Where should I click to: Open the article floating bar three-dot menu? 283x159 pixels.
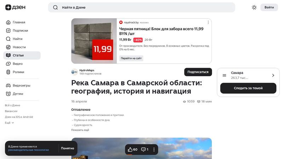tap(154, 149)
